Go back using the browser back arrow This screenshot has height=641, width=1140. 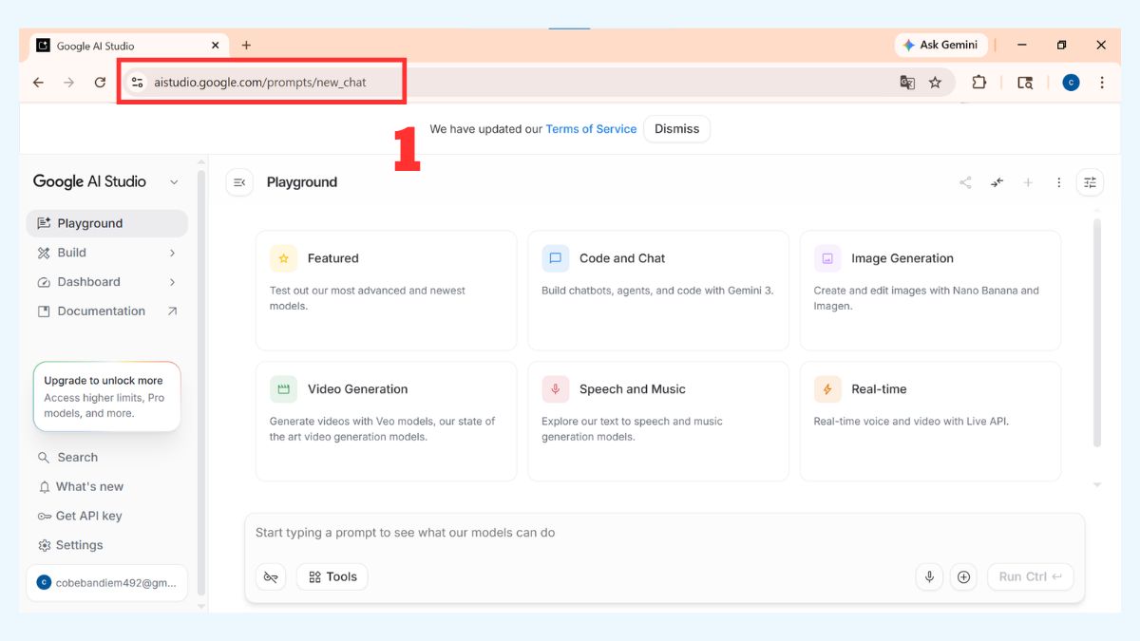(38, 83)
